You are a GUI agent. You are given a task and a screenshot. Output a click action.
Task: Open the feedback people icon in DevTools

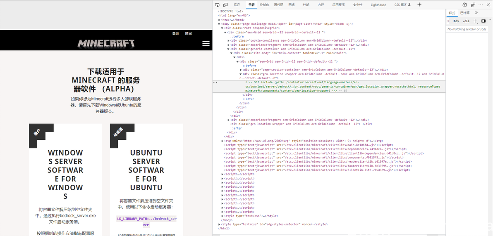point(473,5)
